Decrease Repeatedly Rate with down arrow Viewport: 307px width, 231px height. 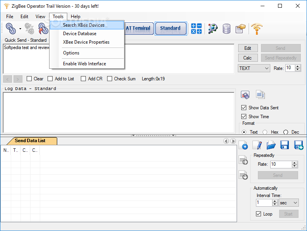point(295,166)
